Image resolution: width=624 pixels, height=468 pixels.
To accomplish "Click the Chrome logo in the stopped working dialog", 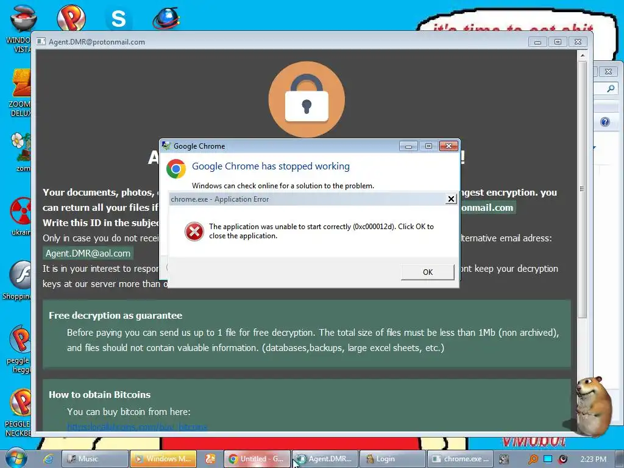I will (176, 169).
